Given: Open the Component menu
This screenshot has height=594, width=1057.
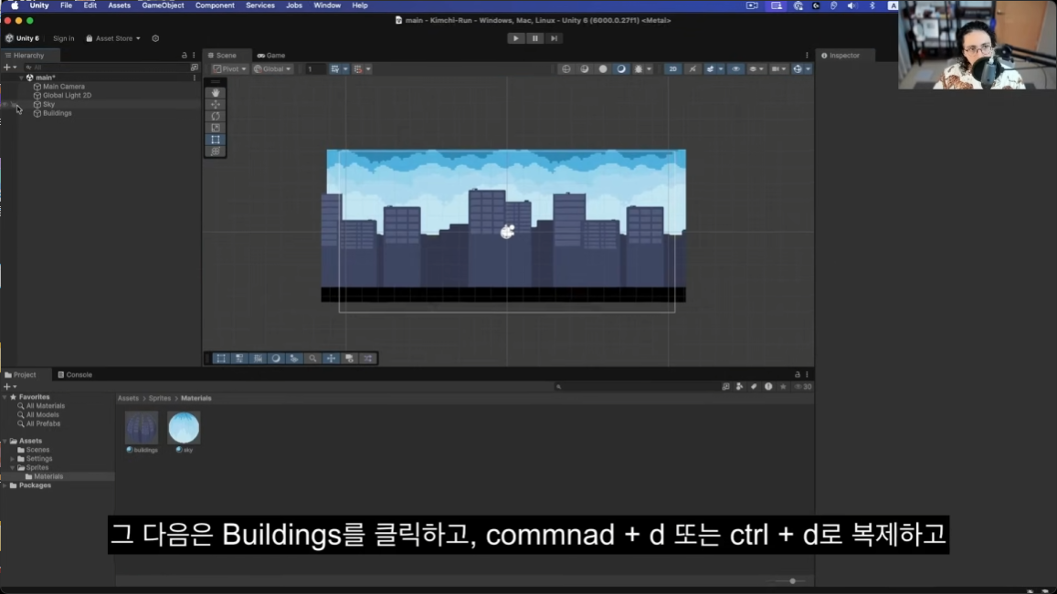Looking at the screenshot, I should [x=215, y=5].
